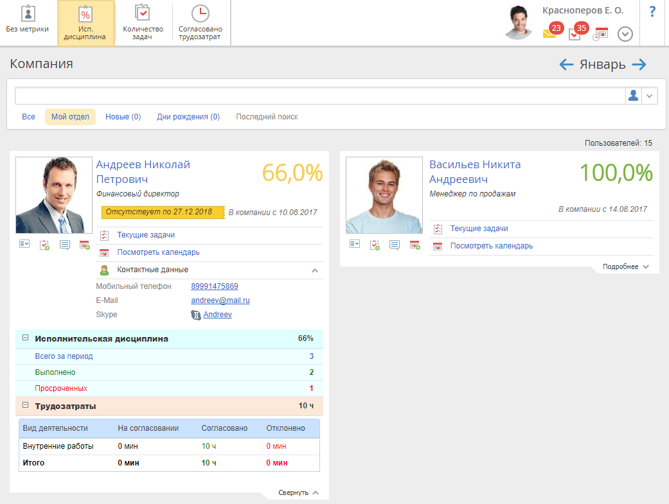Click the andreev@mail.ru email link

pyautogui.click(x=220, y=300)
